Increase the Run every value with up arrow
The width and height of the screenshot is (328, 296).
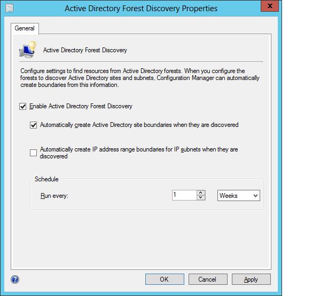pyautogui.click(x=201, y=193)
